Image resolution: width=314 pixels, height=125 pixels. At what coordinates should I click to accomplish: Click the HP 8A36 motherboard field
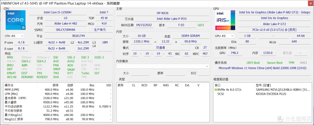point(163,13)
